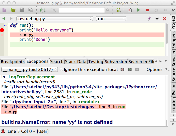
Task: Go back in editor history
Action: click(x=4, y=19)
